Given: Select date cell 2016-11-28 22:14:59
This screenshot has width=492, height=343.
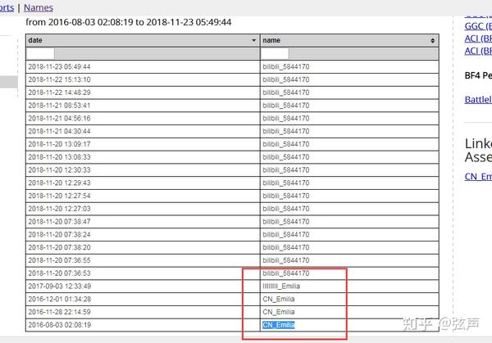Looking at the screenshot, I should pos(143,312).
